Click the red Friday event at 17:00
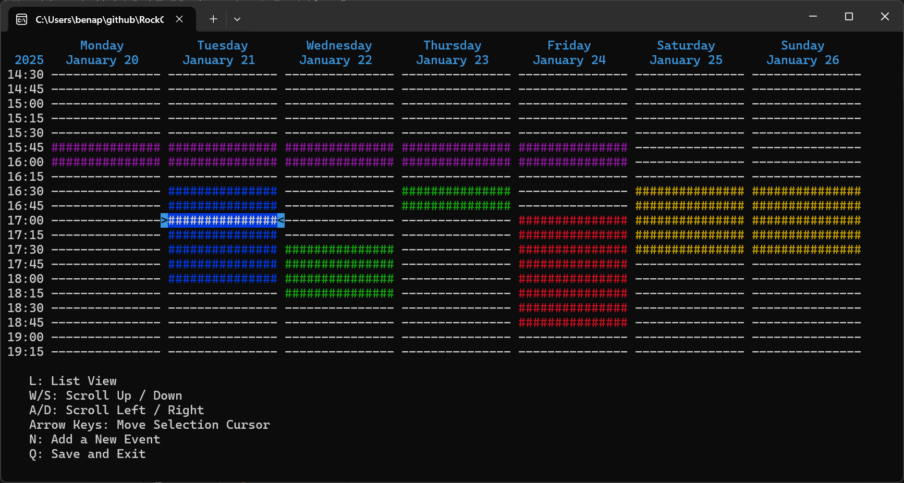Image resolution: width=904 pixels, height=483 pixels. [573, 220]
